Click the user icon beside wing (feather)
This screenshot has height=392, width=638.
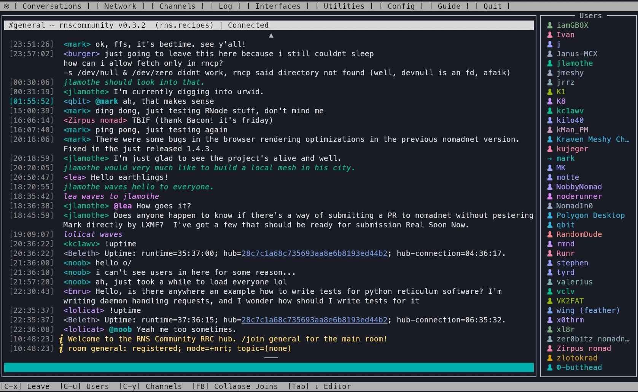point(550,310)
